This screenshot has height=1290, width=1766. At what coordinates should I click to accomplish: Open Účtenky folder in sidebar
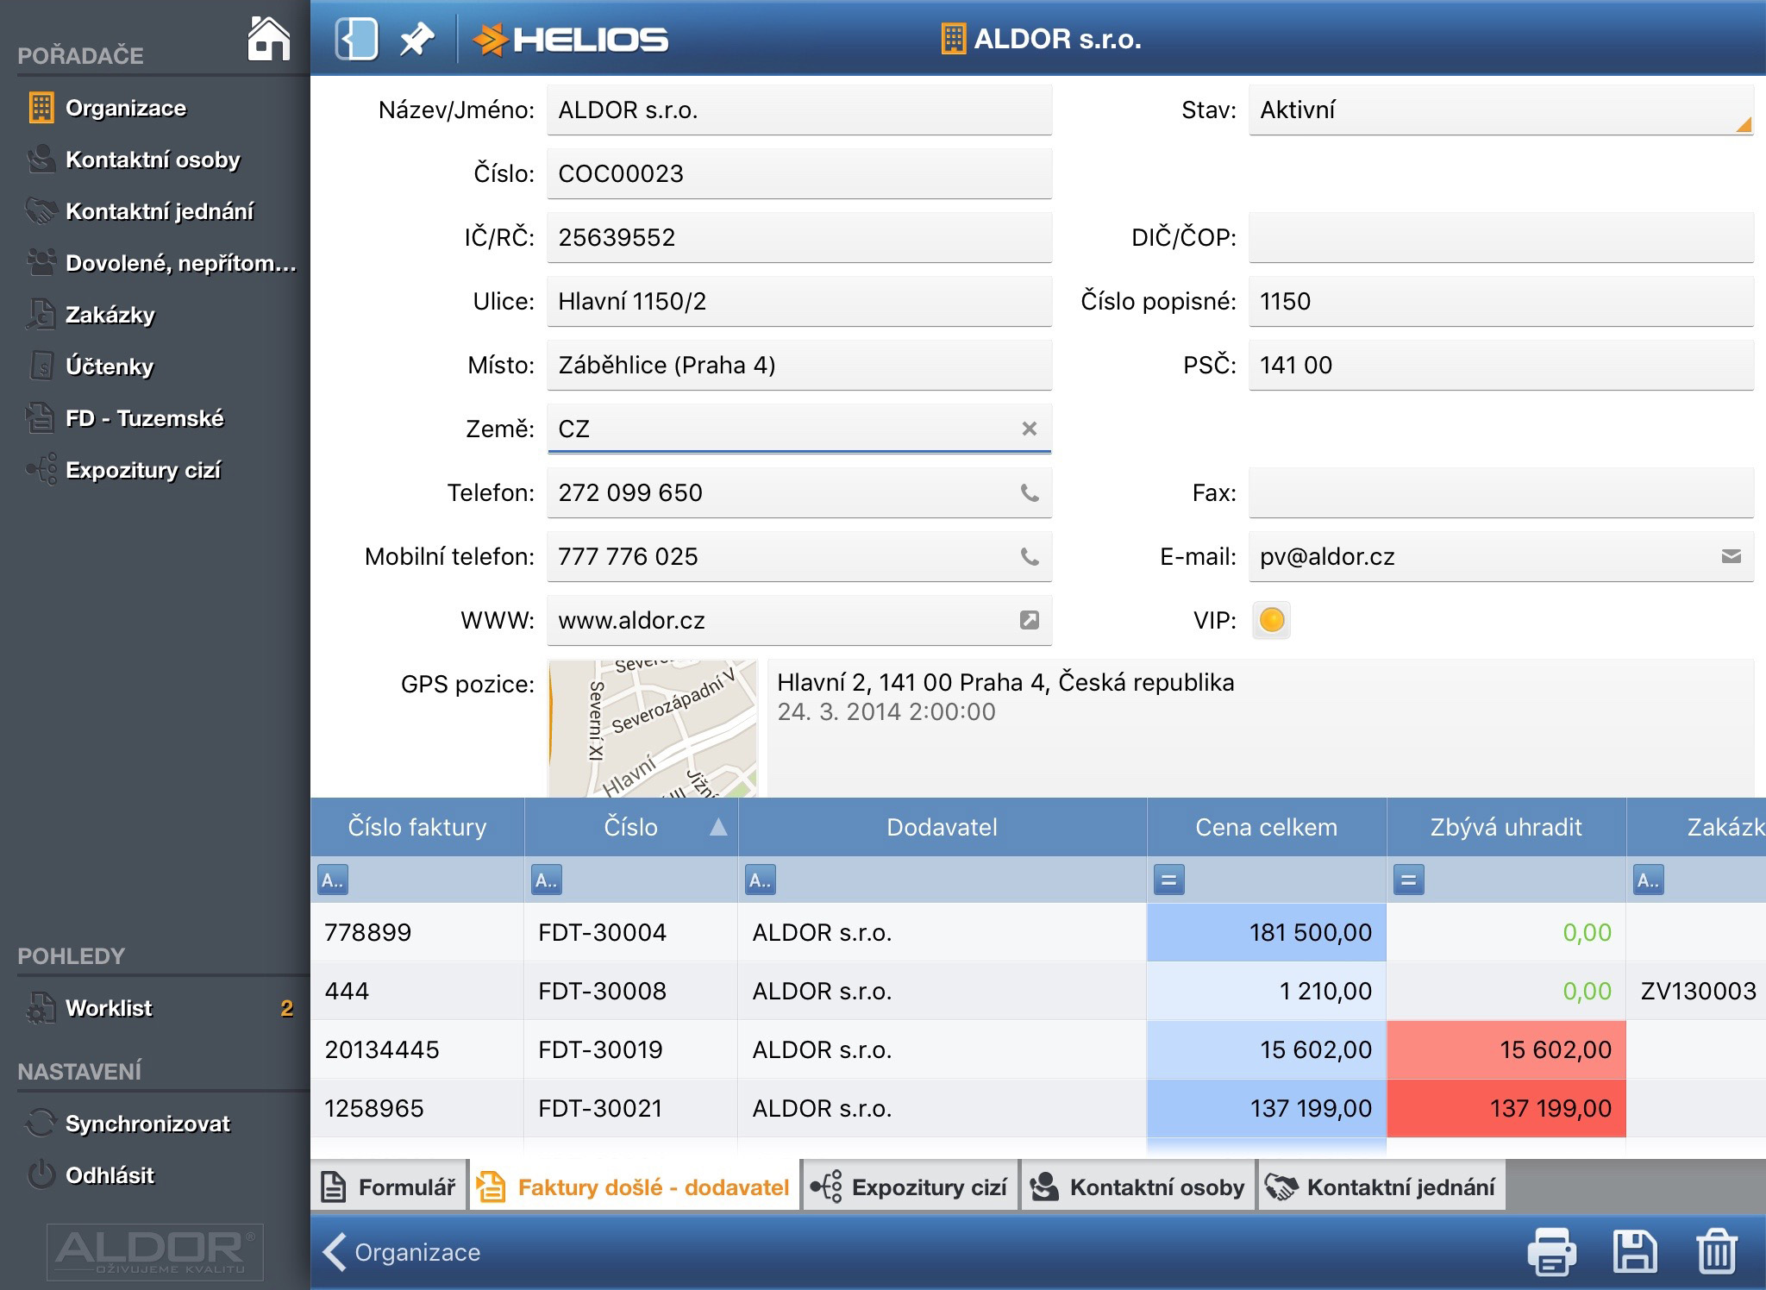pyautogui.click(x=155, y=366)
